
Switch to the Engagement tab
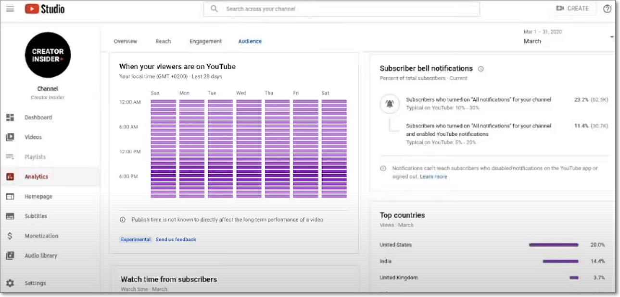205,41
